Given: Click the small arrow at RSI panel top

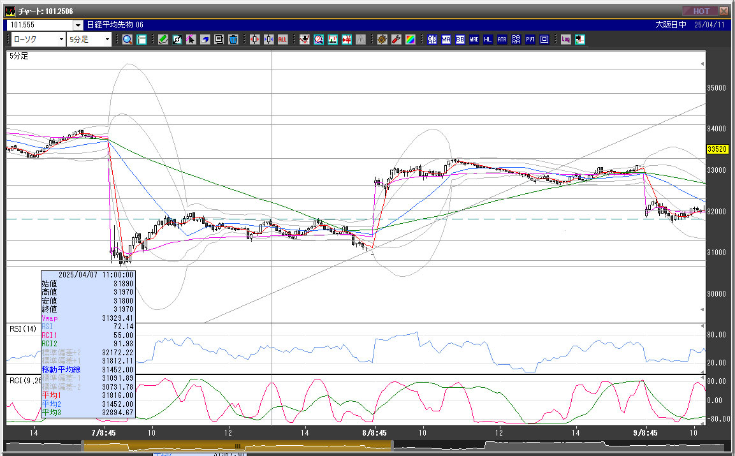Looking at the screenshot, I should (702, 326).
